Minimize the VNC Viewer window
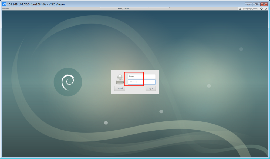 [248, 4]
